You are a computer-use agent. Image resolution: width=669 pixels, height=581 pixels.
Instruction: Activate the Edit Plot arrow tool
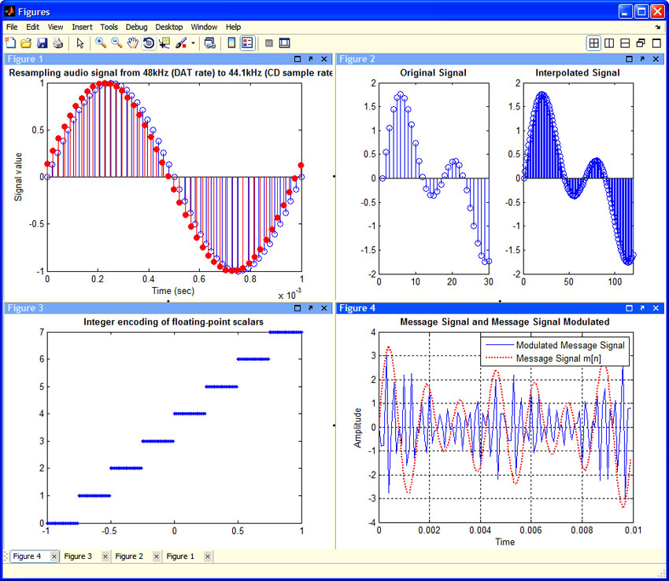click(81, 43)
